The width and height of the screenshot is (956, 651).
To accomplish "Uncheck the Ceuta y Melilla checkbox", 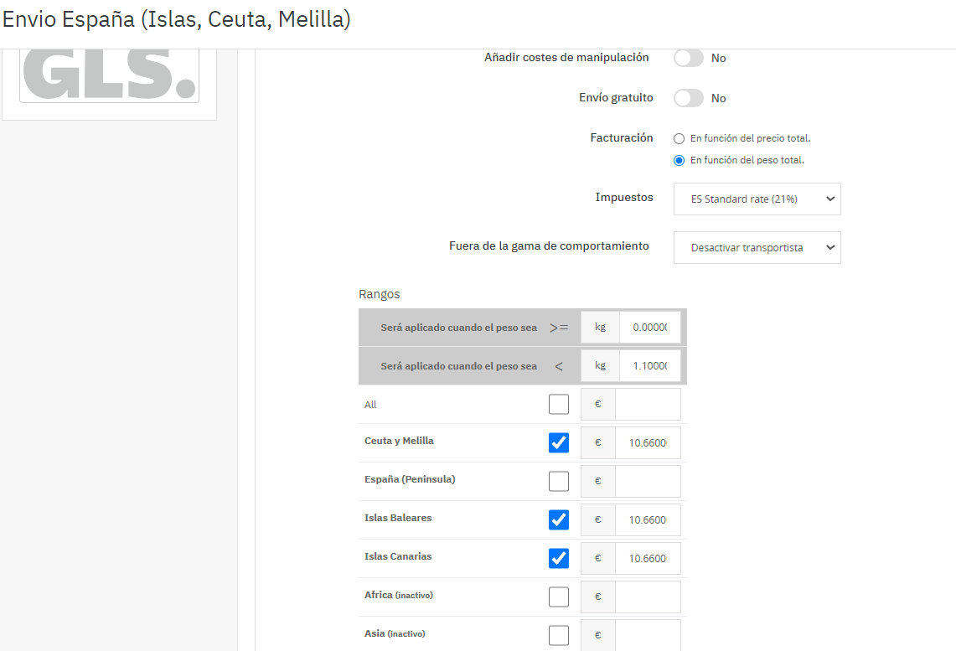I will tap(559, 442).
